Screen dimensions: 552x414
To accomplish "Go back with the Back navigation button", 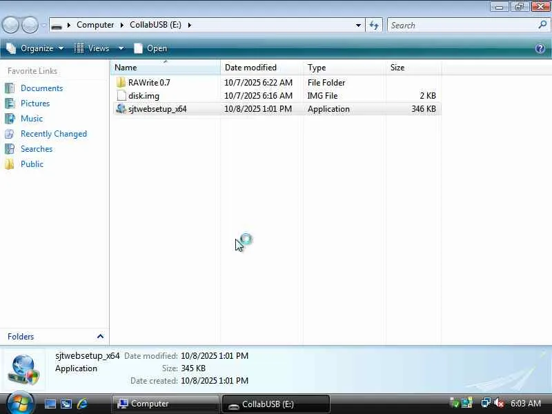I will click(10, 26).
